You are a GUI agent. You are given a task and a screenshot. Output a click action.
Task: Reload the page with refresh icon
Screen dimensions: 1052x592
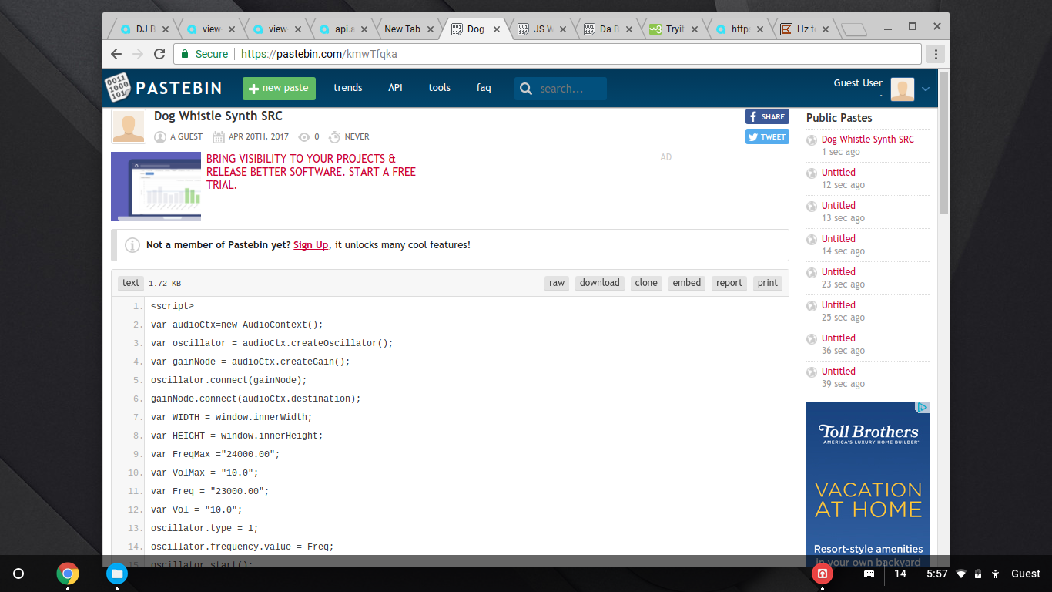click(x=159, y=54)
